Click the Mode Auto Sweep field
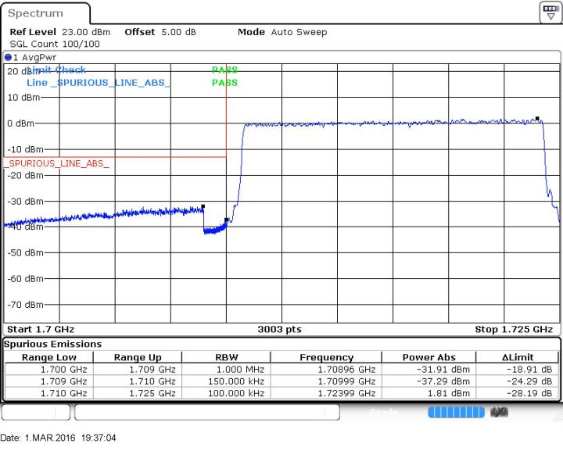563x454 pixels. [x=282, y=32]
